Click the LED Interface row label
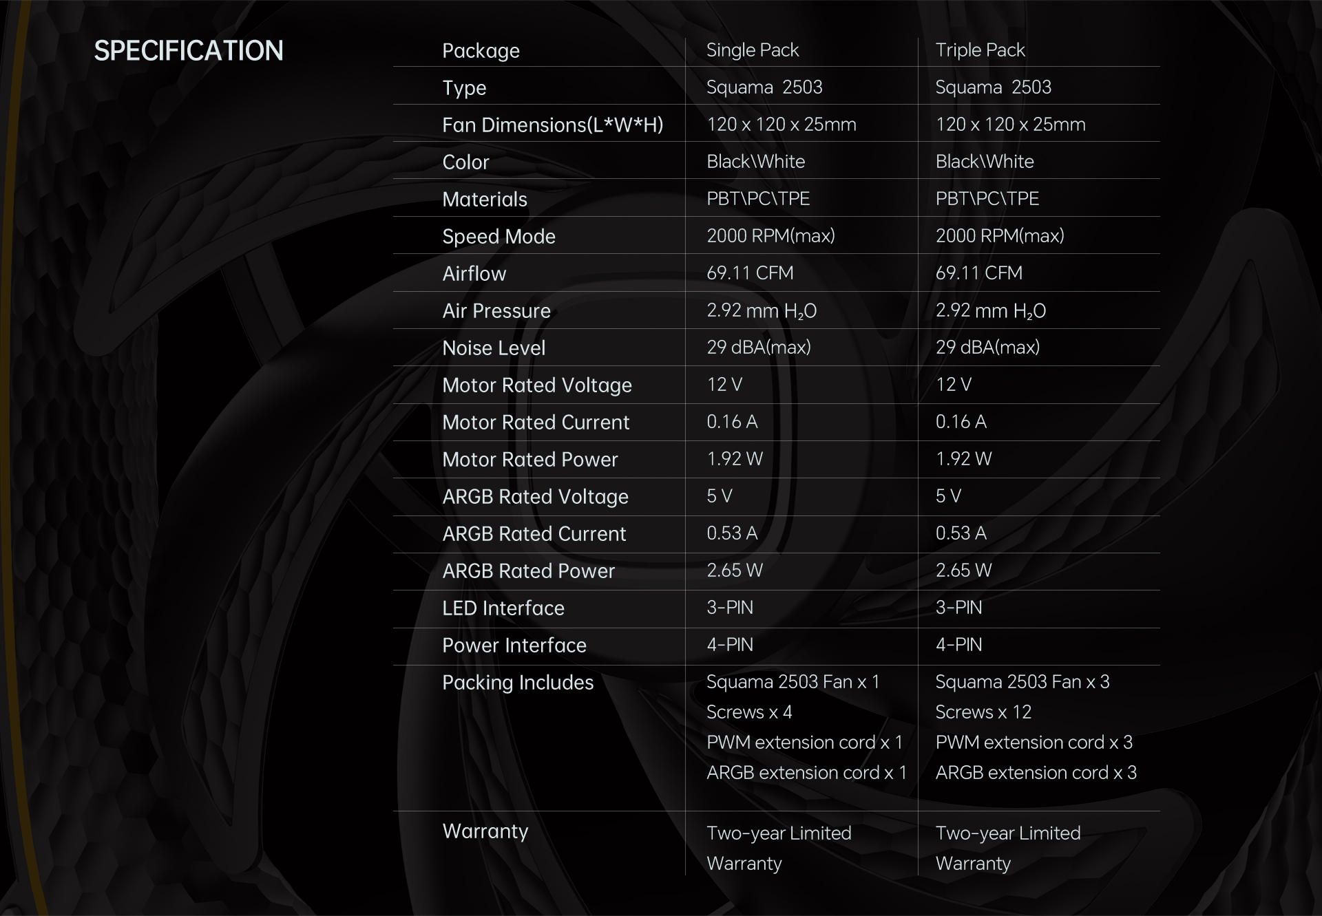 pos(503,608)
